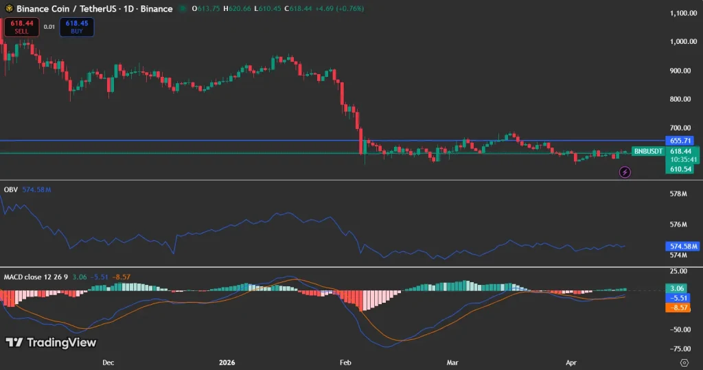Image resolution: width=703 pixels, height=370 pixels.
Task: Click the MACD line value -5.51 in the legend
Action: [x=99, y=277]
